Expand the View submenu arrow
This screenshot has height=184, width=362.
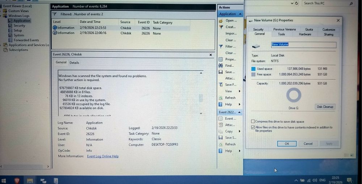pyautogui.click(x=239, y=91)
